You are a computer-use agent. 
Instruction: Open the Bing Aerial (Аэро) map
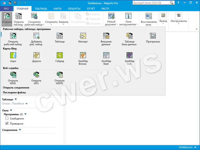pos(13,57)
